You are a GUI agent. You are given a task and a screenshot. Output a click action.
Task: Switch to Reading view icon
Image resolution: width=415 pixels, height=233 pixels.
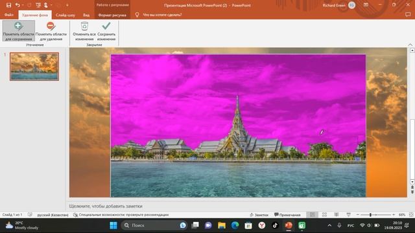coord(337,215)
